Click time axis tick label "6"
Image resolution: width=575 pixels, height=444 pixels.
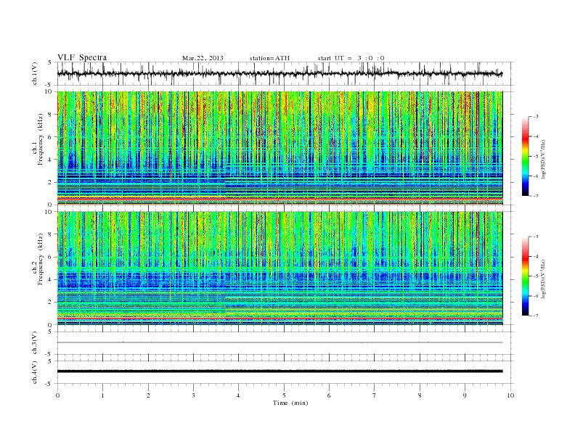(x=329, y=395)
